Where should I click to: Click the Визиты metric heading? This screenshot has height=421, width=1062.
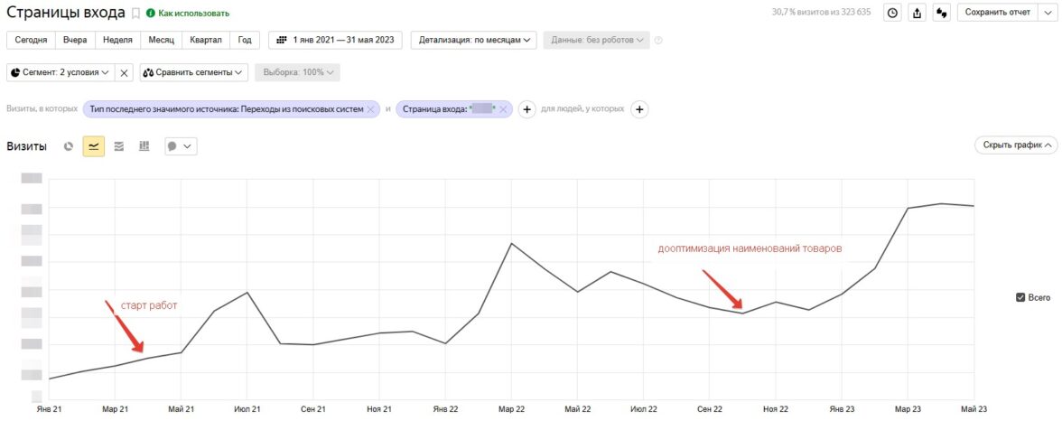[x=26, y=145]
